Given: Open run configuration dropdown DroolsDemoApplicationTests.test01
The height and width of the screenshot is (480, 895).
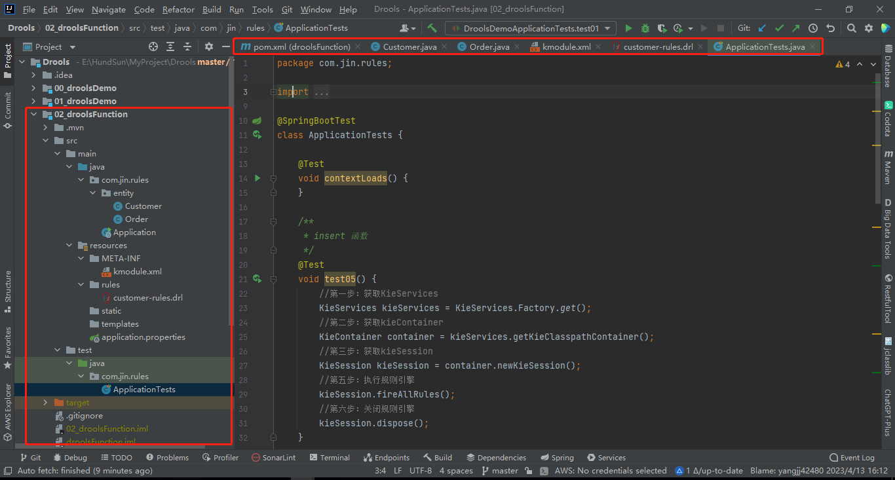Looking at the screenshot, I should click(531, 28).
